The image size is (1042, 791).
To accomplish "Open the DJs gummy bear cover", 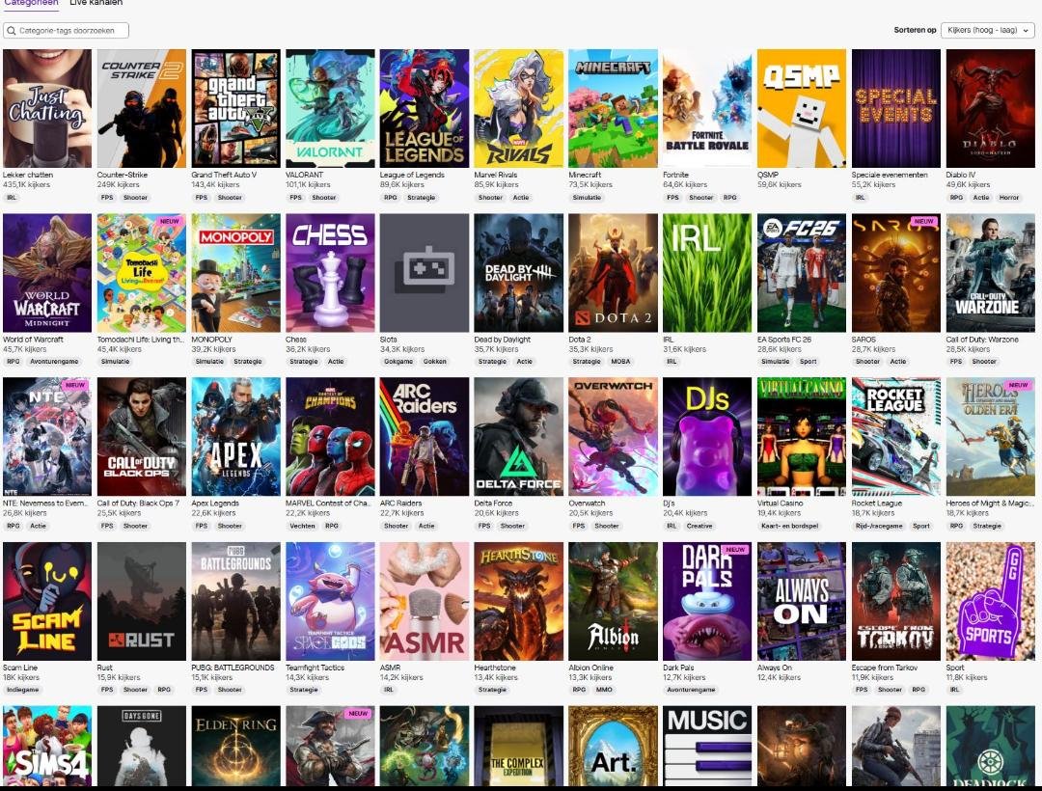I will click(708, 437).
